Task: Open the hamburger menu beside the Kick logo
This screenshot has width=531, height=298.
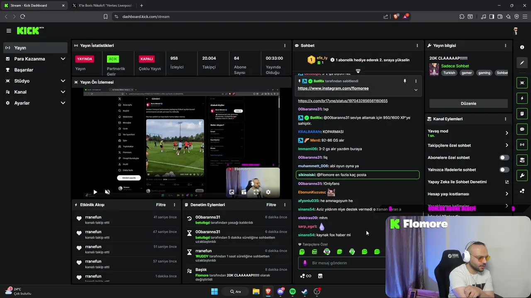Action: pyautogui.click(x=9, y=31)
